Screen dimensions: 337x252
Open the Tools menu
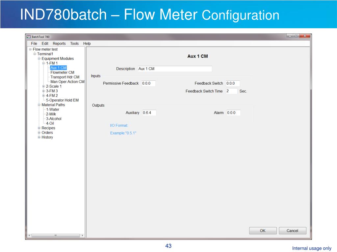pos(74,44)
